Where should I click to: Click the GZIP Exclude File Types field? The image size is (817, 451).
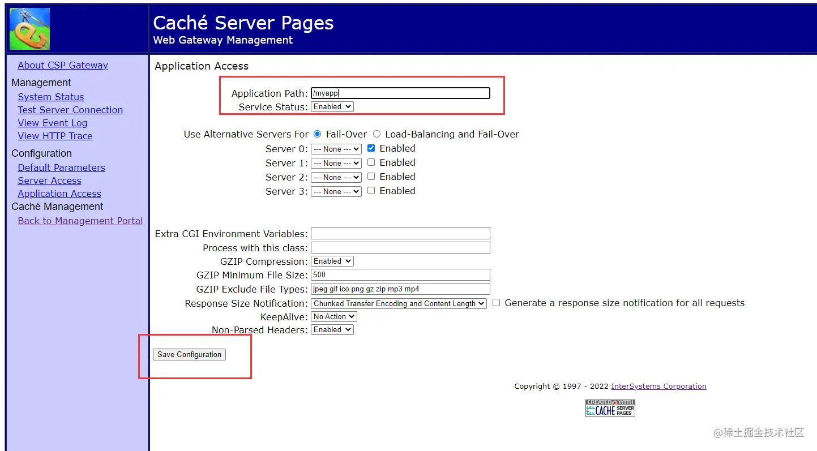click(x=400, y=289)
